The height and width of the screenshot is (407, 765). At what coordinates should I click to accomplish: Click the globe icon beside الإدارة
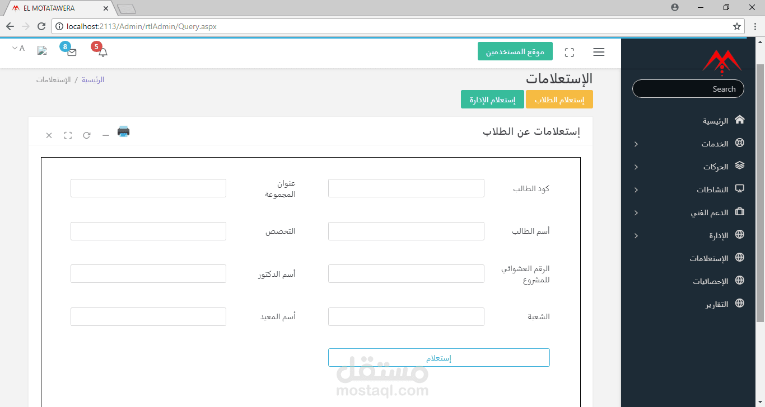click(739, 235)
